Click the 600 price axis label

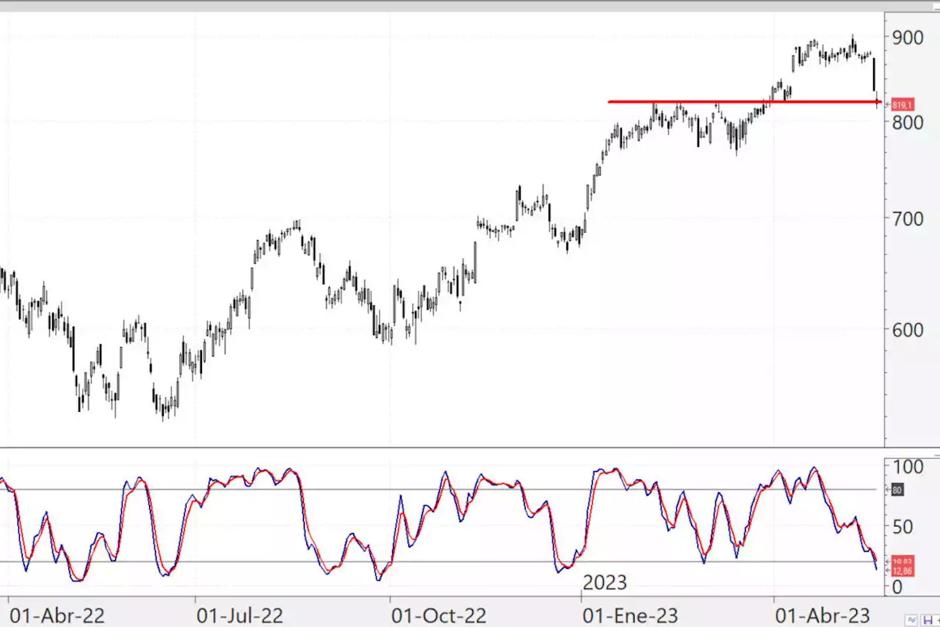coord(908,329)
